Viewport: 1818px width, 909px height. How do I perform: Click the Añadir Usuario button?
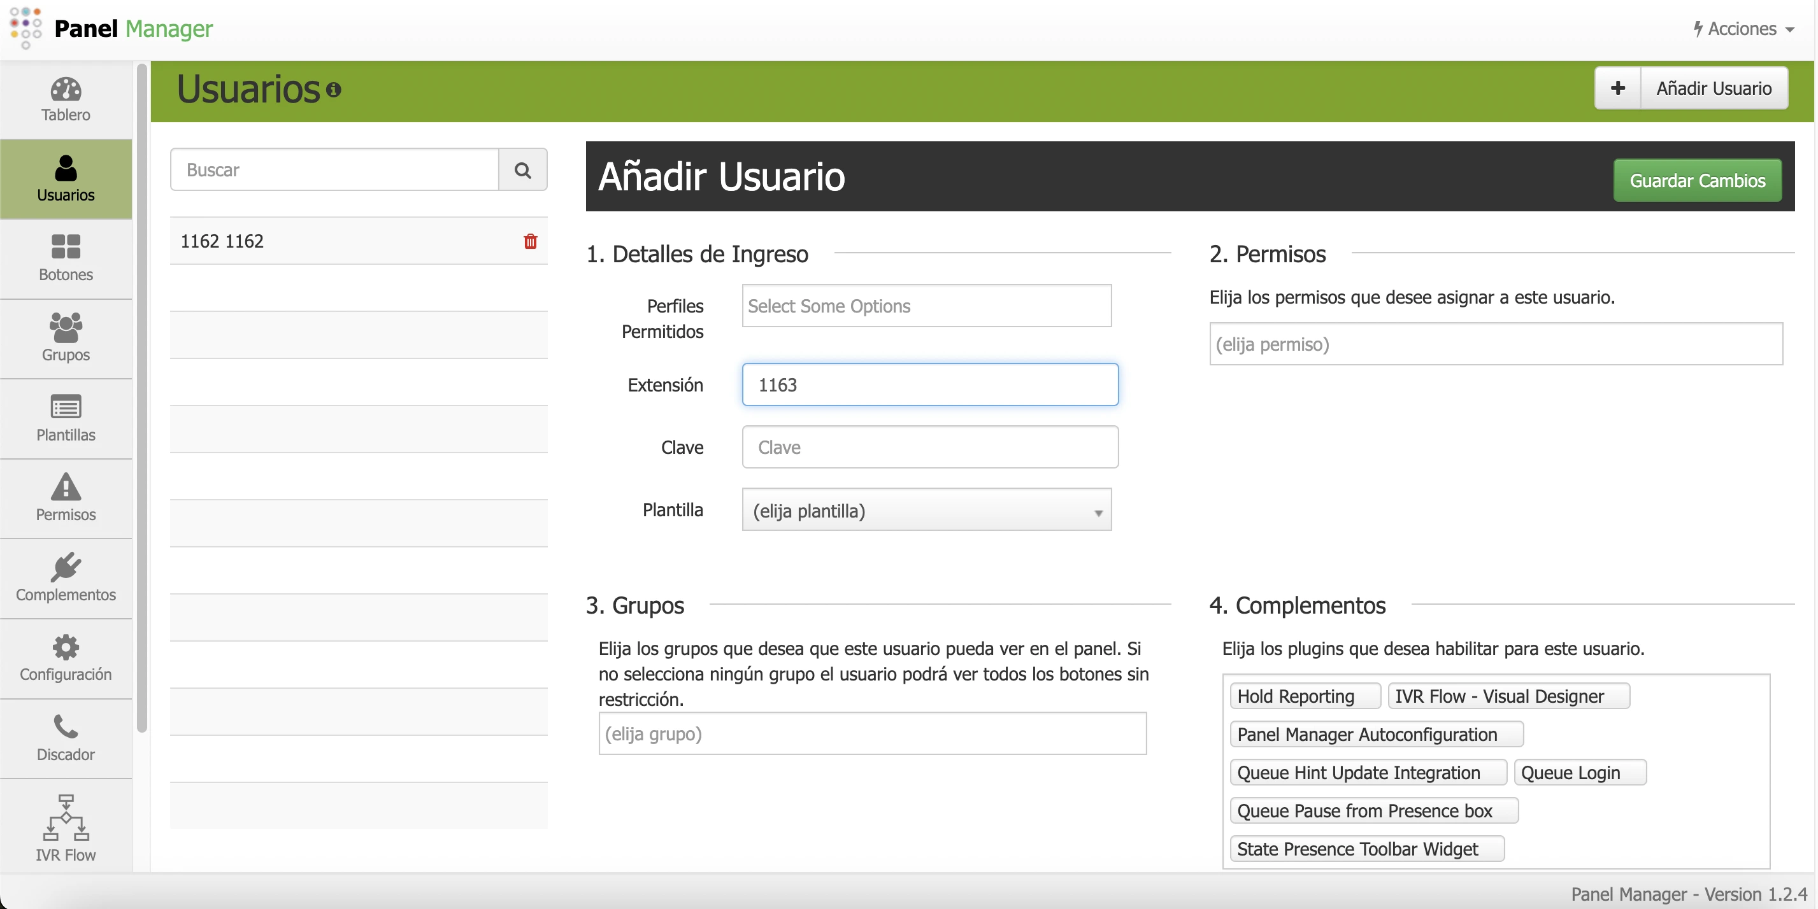1715,88
